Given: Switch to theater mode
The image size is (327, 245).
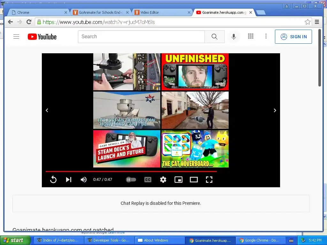Looking at the screenshot, I should [x=194, y=179].
